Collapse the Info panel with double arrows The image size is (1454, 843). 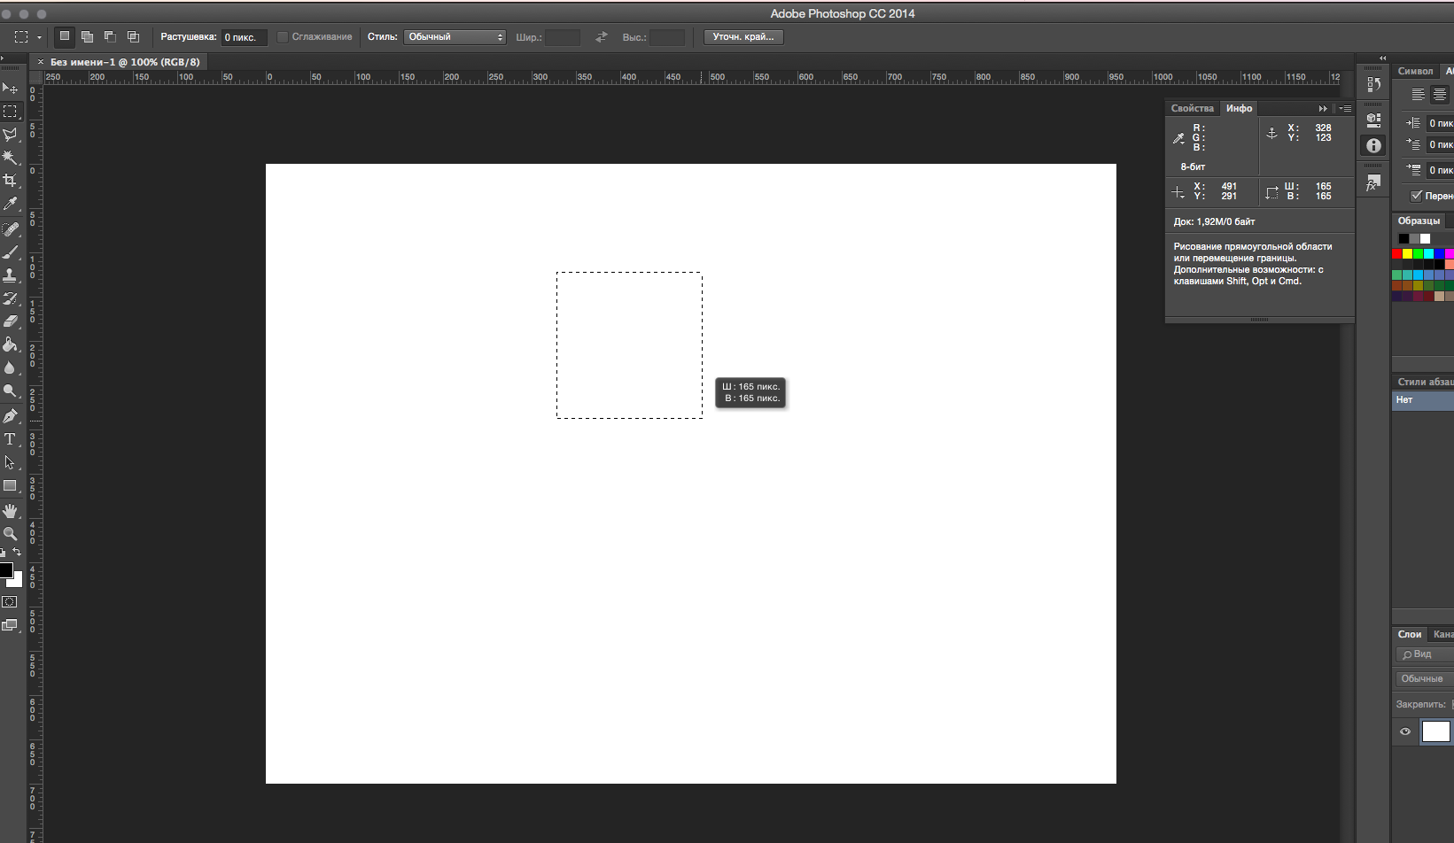(x=1323, y=108)
